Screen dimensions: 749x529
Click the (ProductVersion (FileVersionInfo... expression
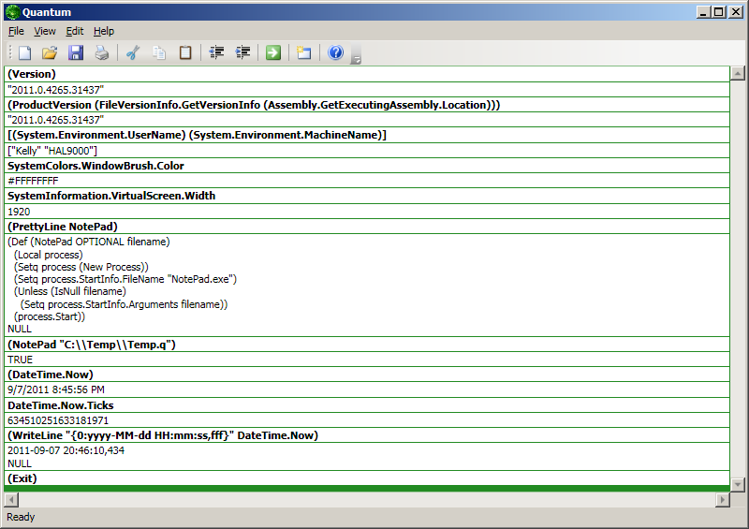[254, 105]
